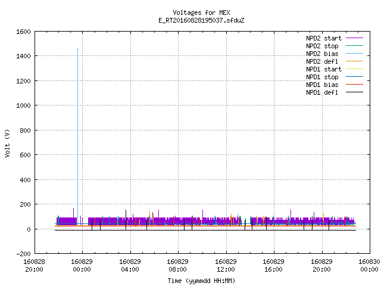Select the file name E_RT20160828195037.sfduZ subtitle
This screenshot has width=381, height=286.
point(201,20)
